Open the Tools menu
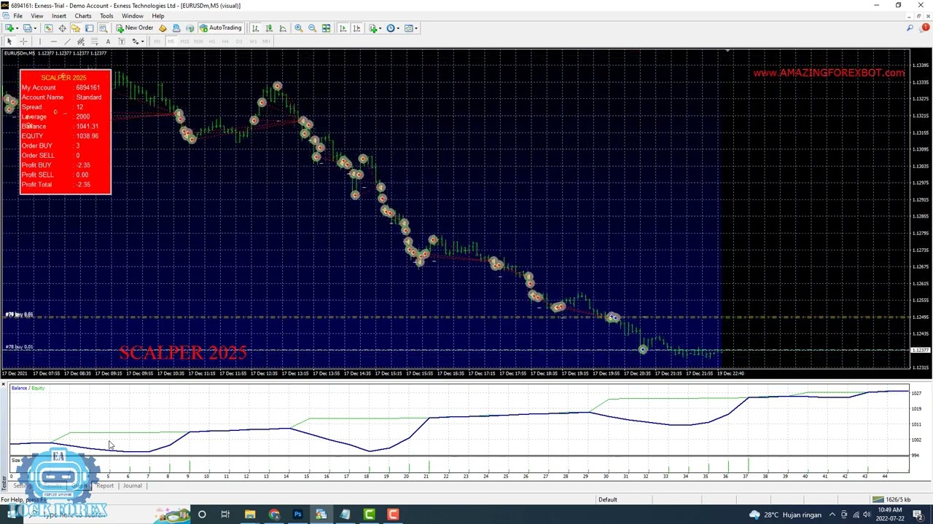Screen dimensions: 933x524 (x=106, y=16)
